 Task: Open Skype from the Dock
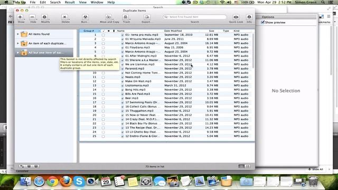[79, 182]
